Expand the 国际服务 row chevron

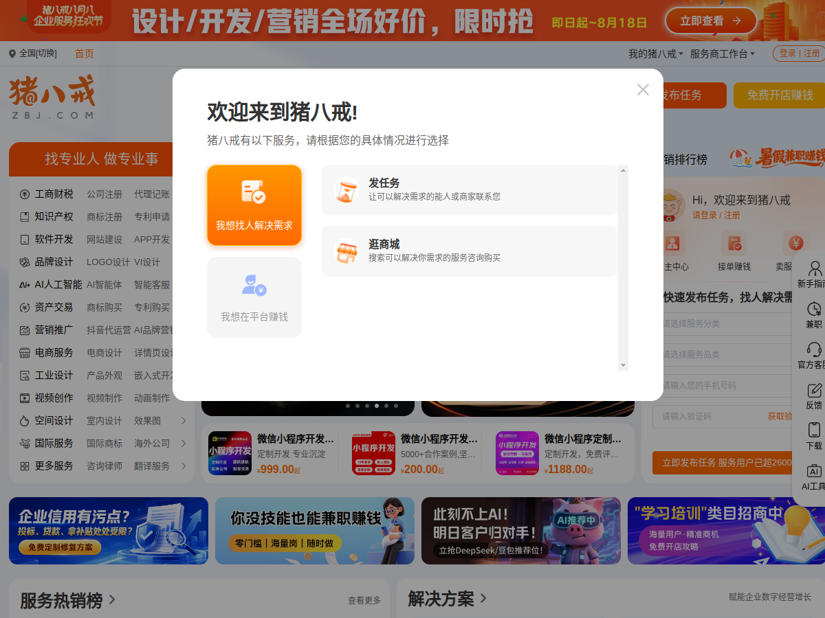(184, 443)
